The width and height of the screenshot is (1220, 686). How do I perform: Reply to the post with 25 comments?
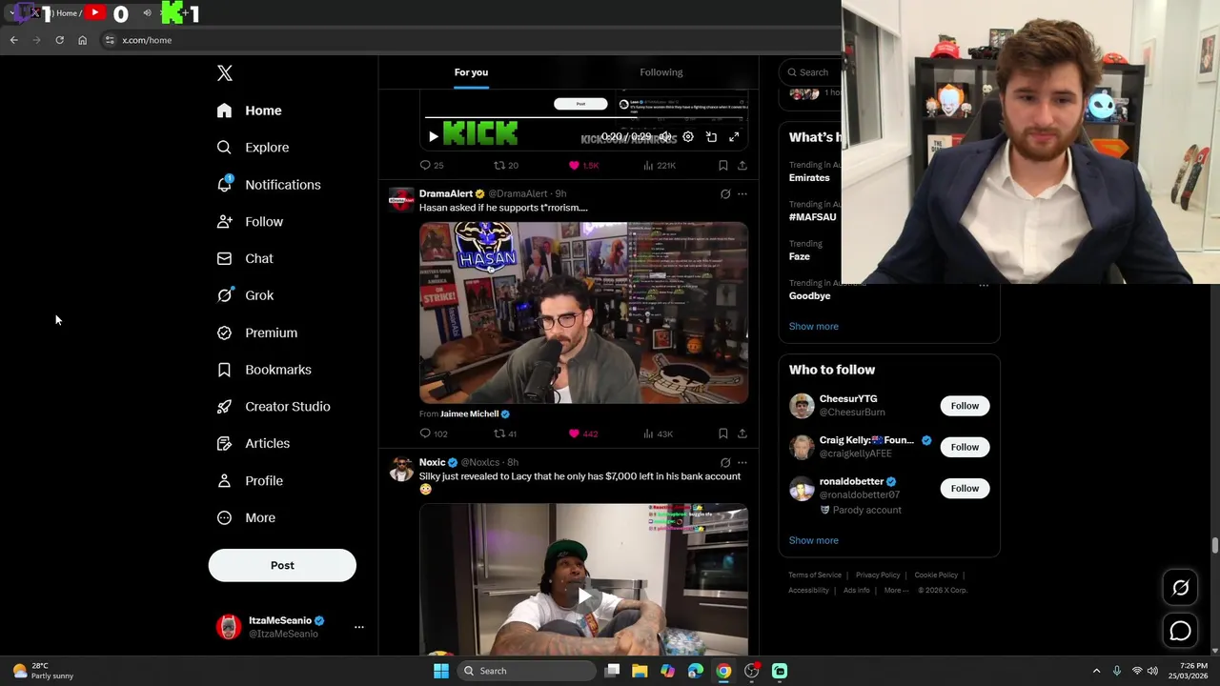coord(432,166)
